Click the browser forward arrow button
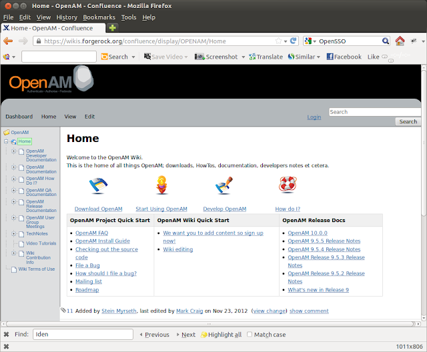Viewport: 427px width, 352px height. coord(23,41)
